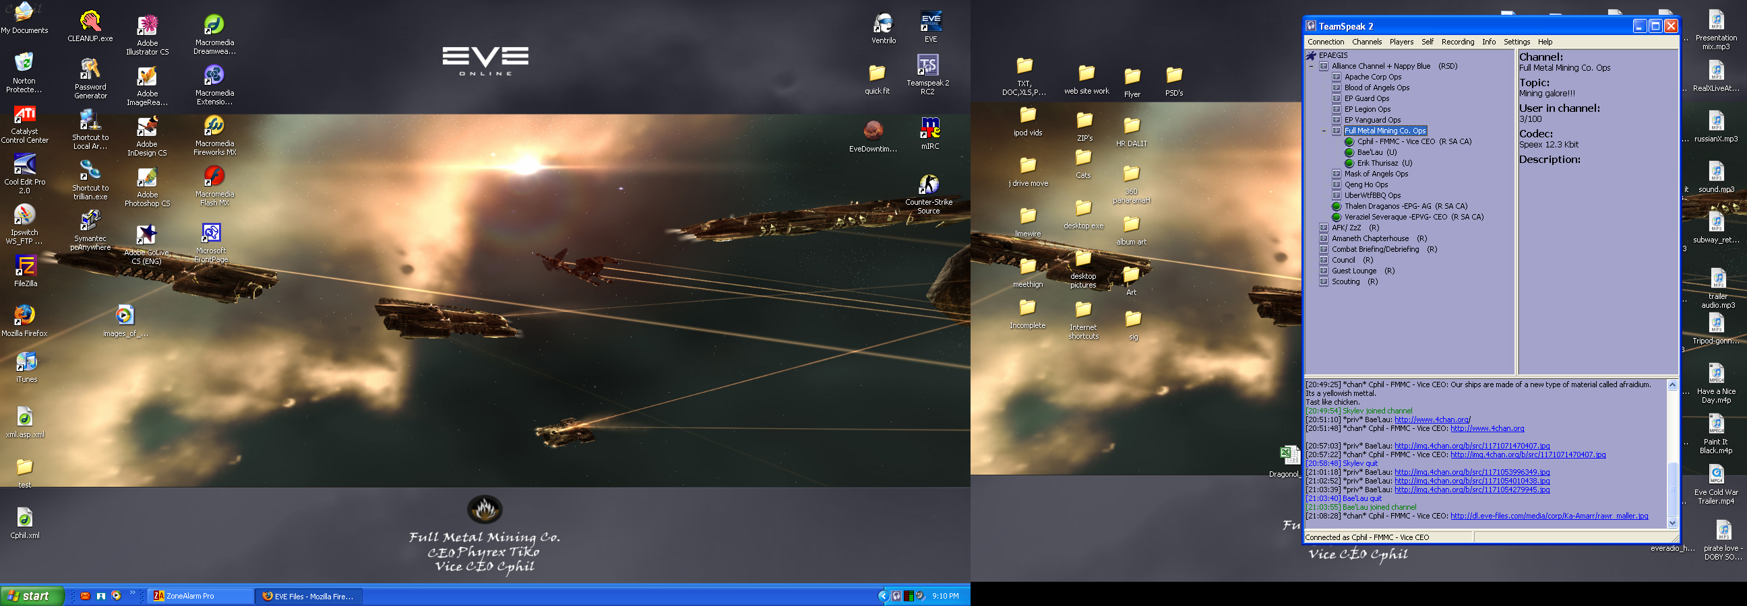Viewport: 1747px width, 606px height.
Task: Open the Recording menu in TeamSpeak
Action: point(1457,42)
